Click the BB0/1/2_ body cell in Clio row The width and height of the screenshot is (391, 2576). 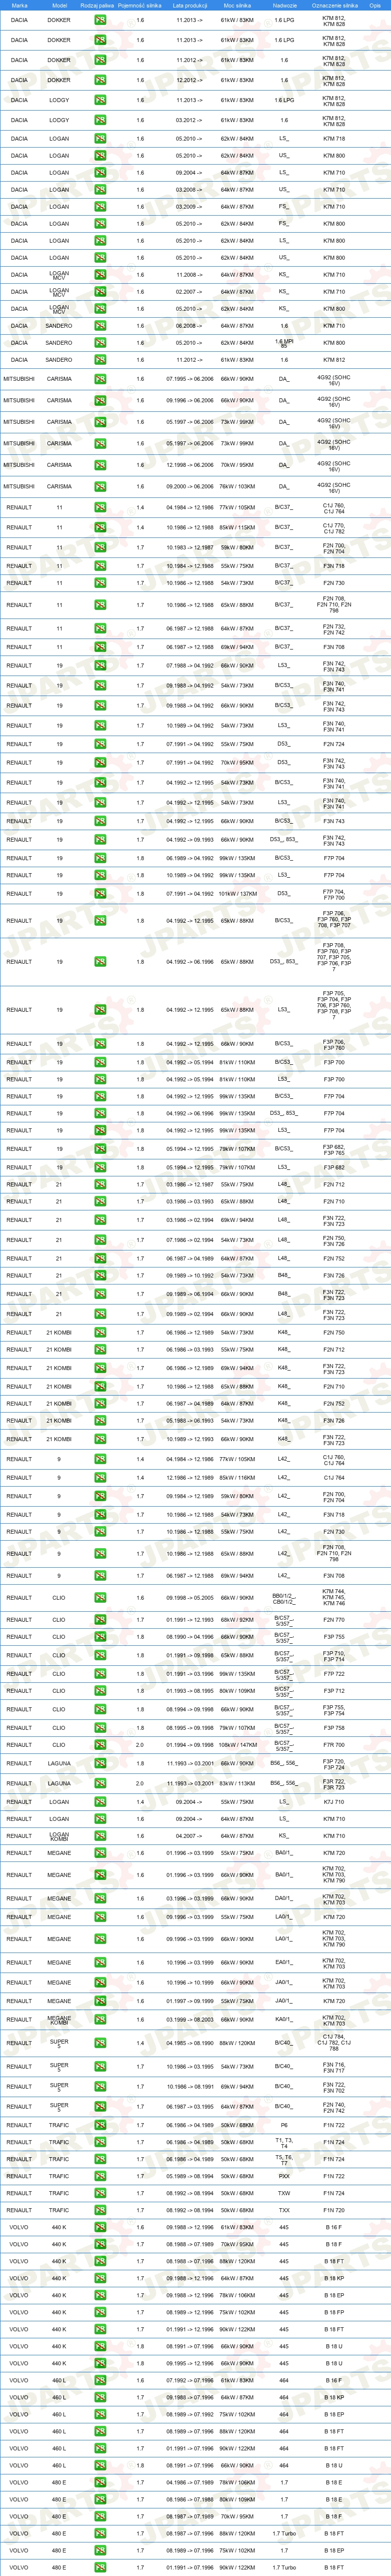click(x=284, y=1598)
